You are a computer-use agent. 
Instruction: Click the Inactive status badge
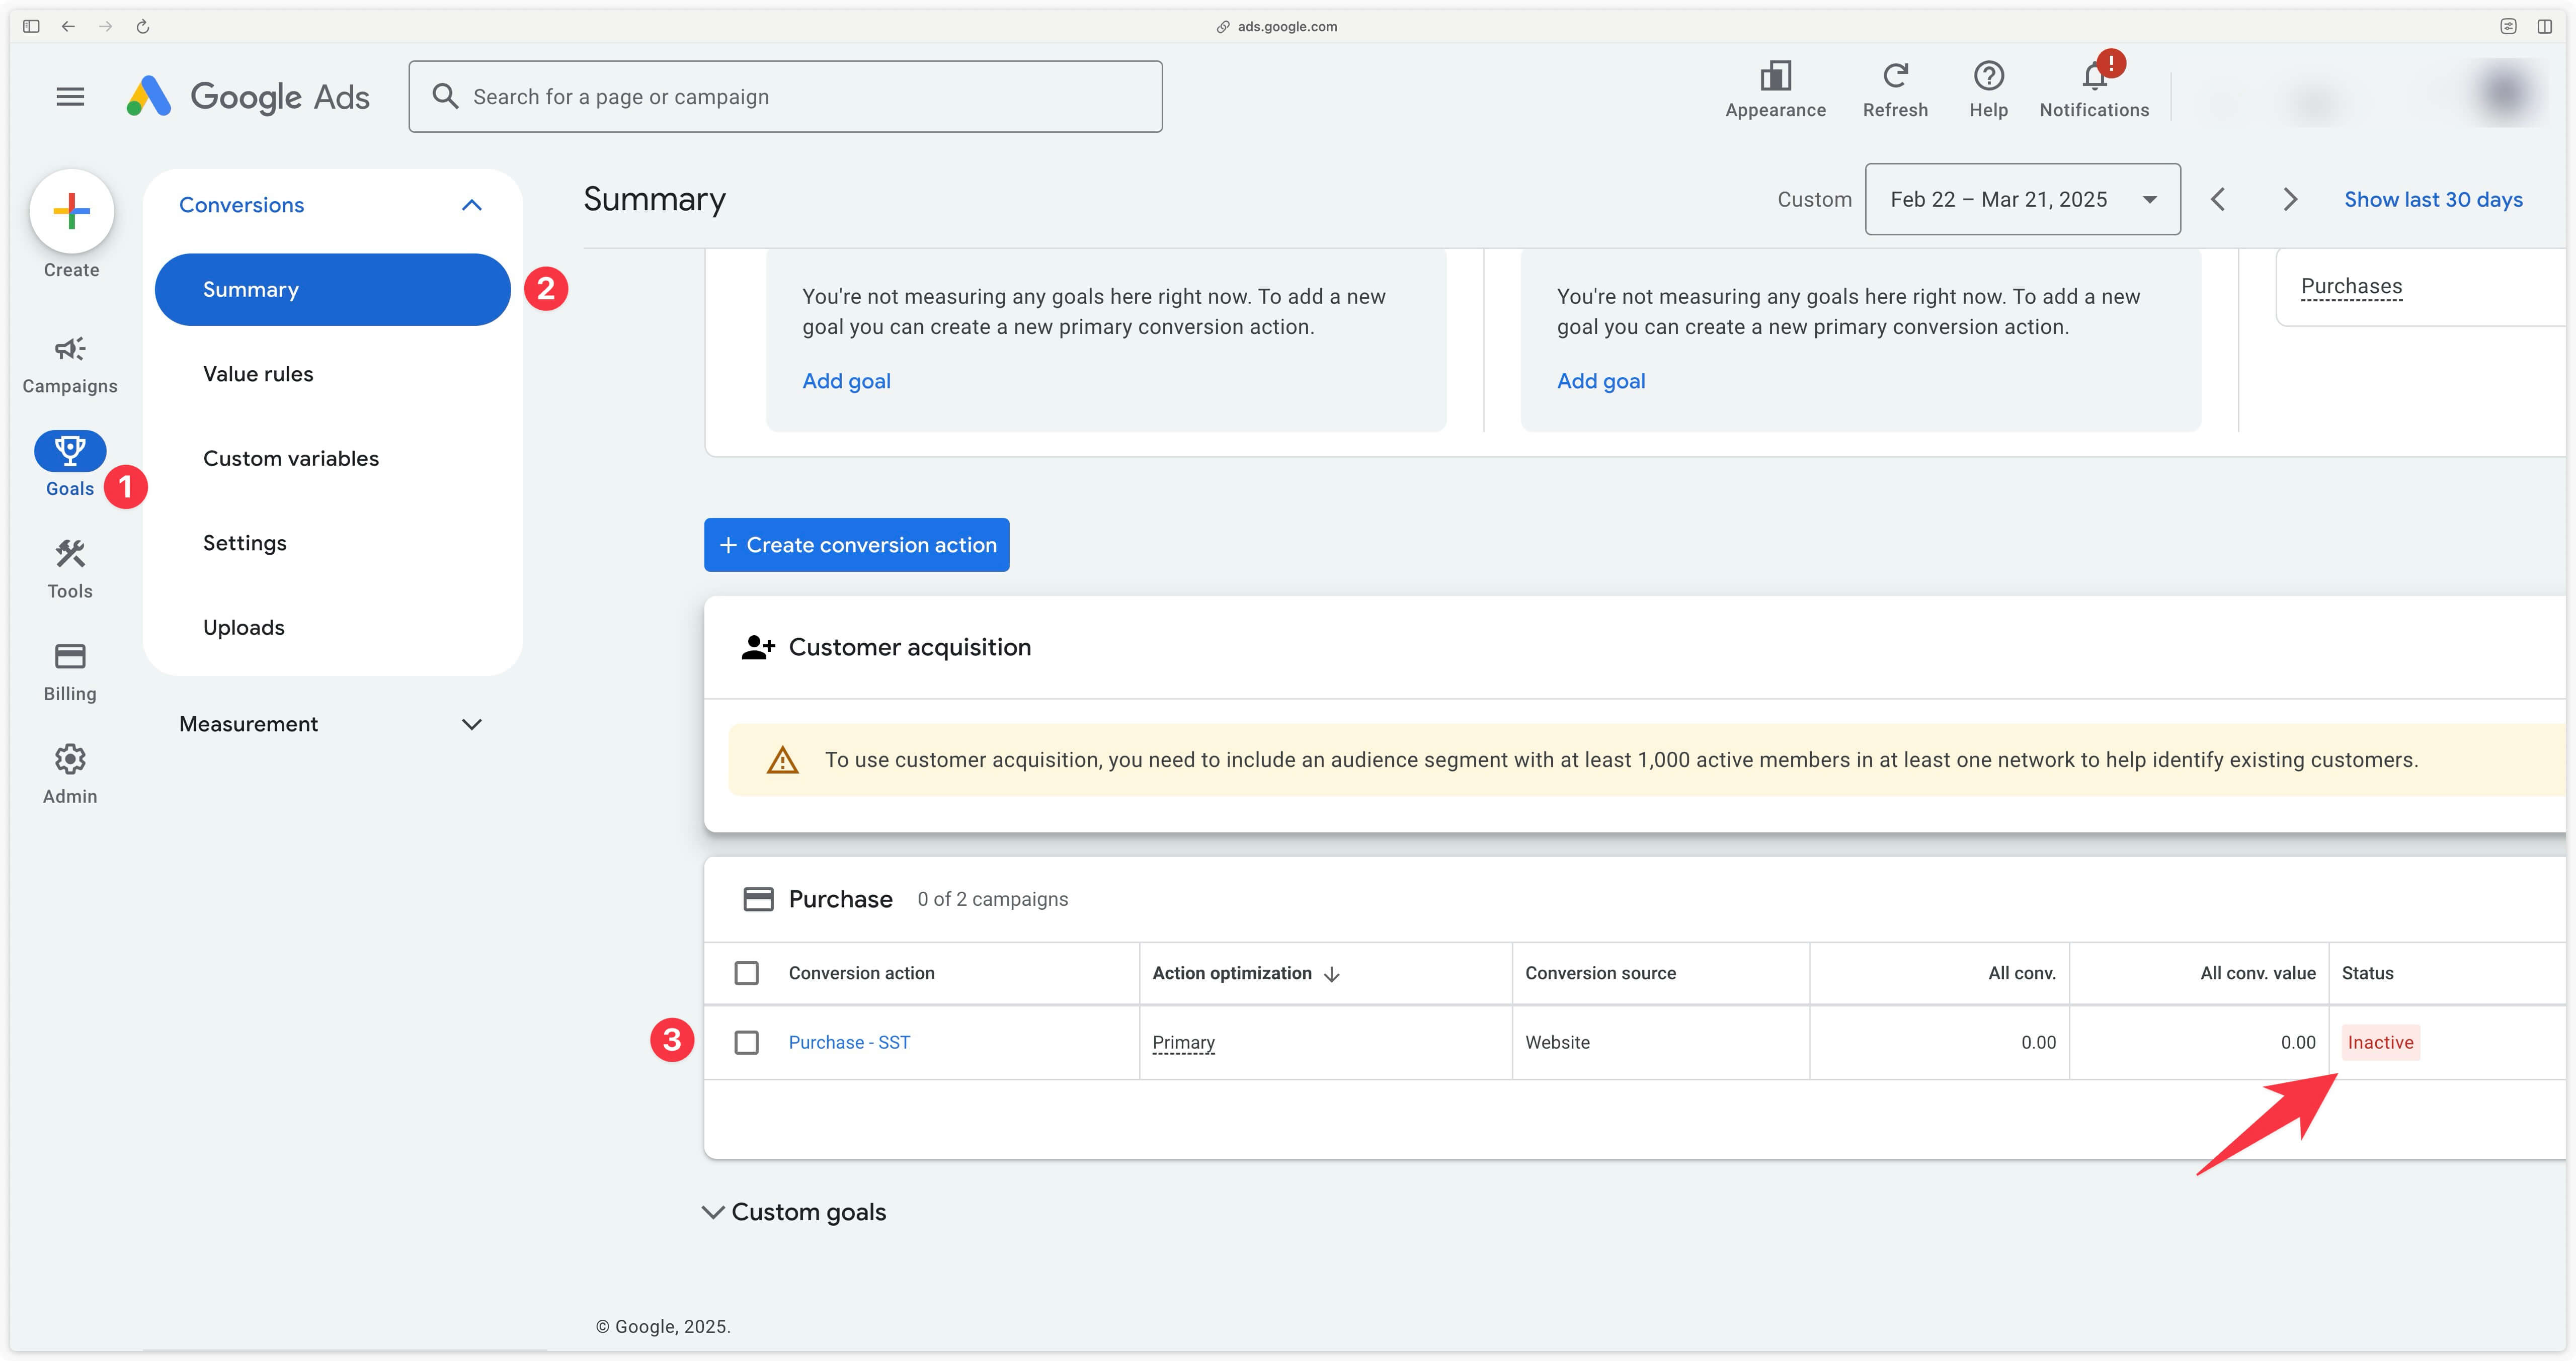pos(2380,1042)
